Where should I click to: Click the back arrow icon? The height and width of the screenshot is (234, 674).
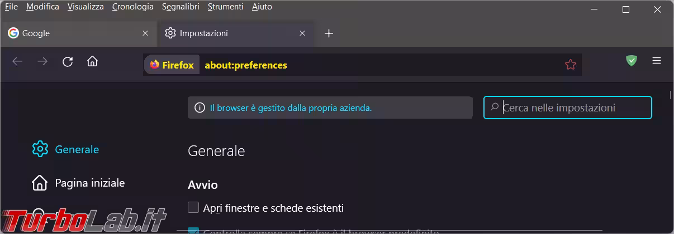coord(17,62)
